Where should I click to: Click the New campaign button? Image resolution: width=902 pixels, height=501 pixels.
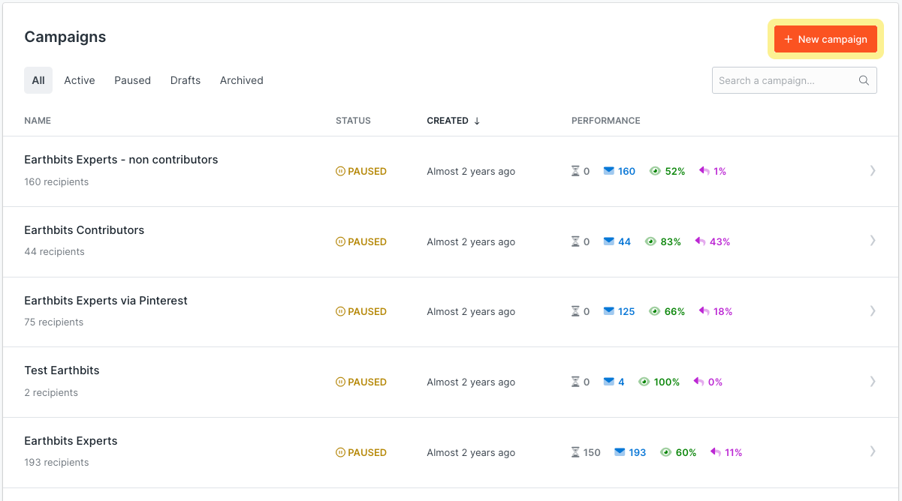tap(825, 39)
